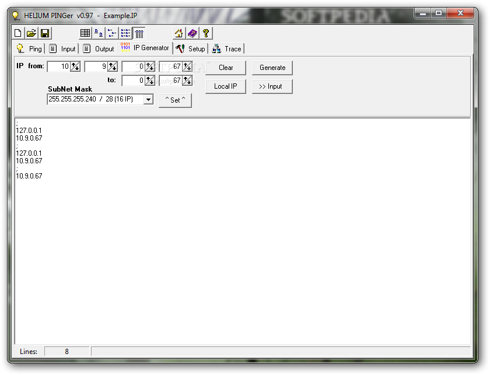Open the Trace tab
Viewport: 490px width, 375px height.
(x=226, y=49)
